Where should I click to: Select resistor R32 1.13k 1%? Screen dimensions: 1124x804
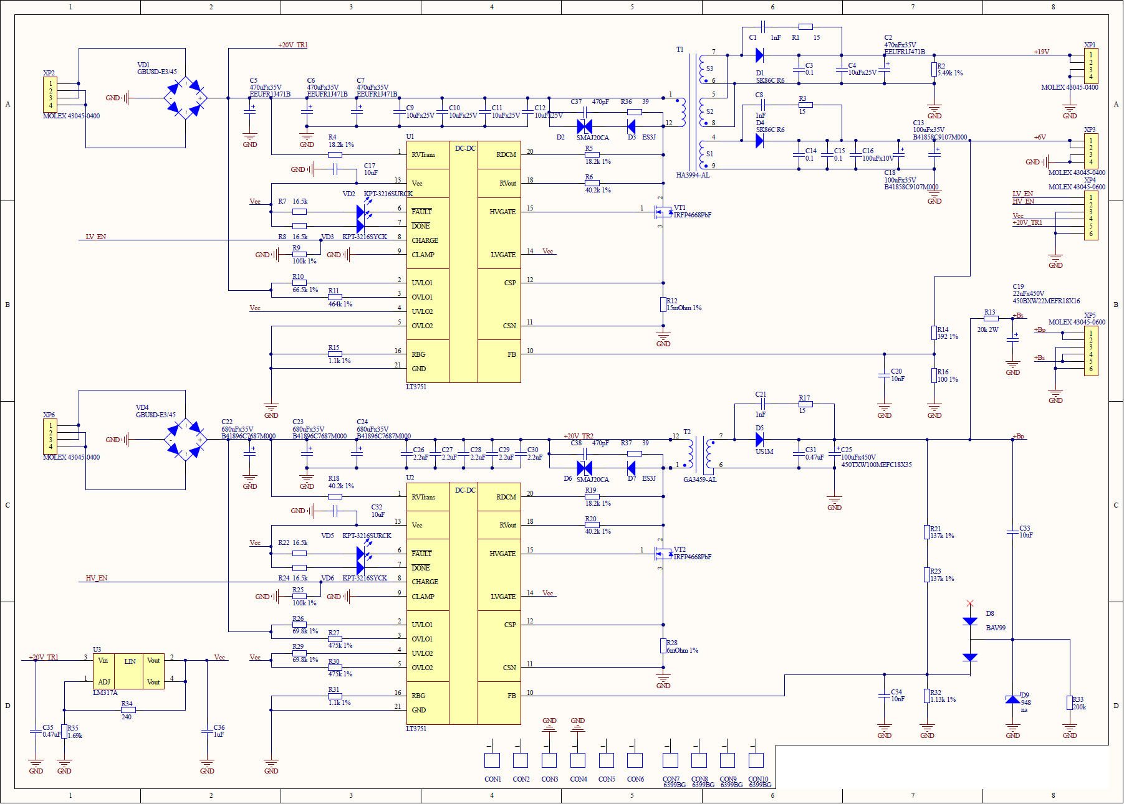927,696
